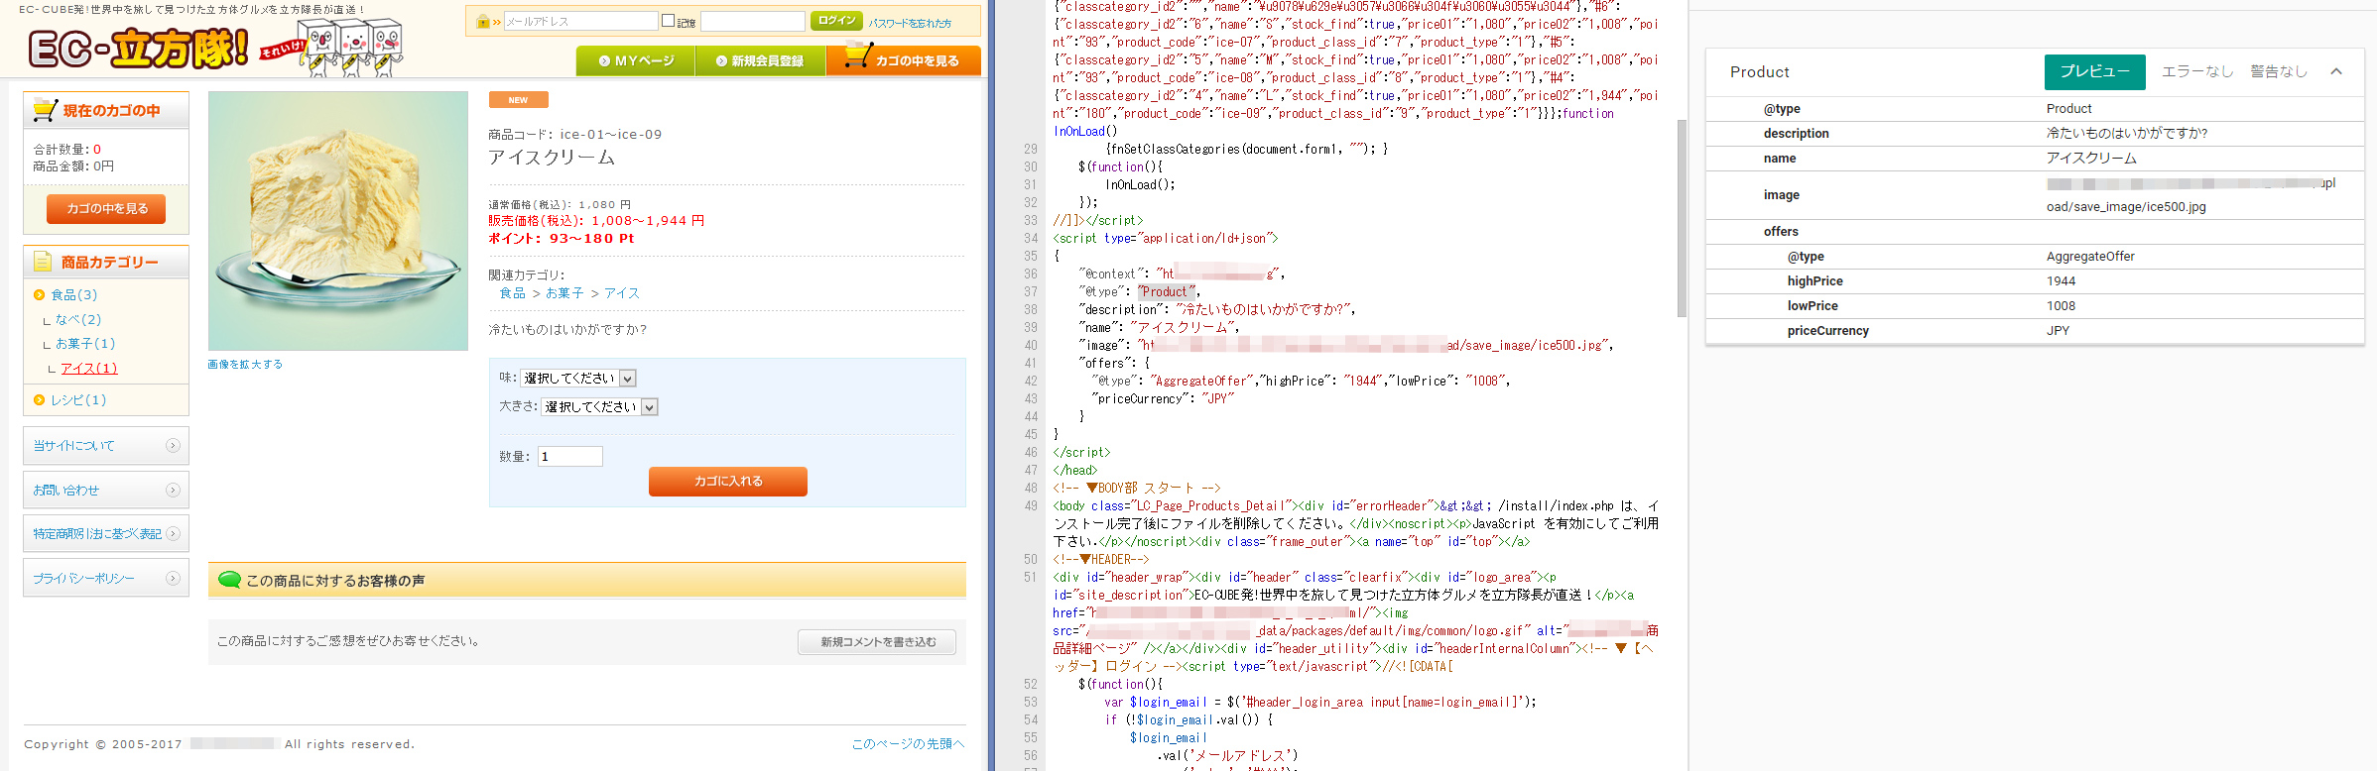This screenshot has height=771, width=2377.
Task: Open the なべ(2) subcategory
Action: click(x=78, y=319)
